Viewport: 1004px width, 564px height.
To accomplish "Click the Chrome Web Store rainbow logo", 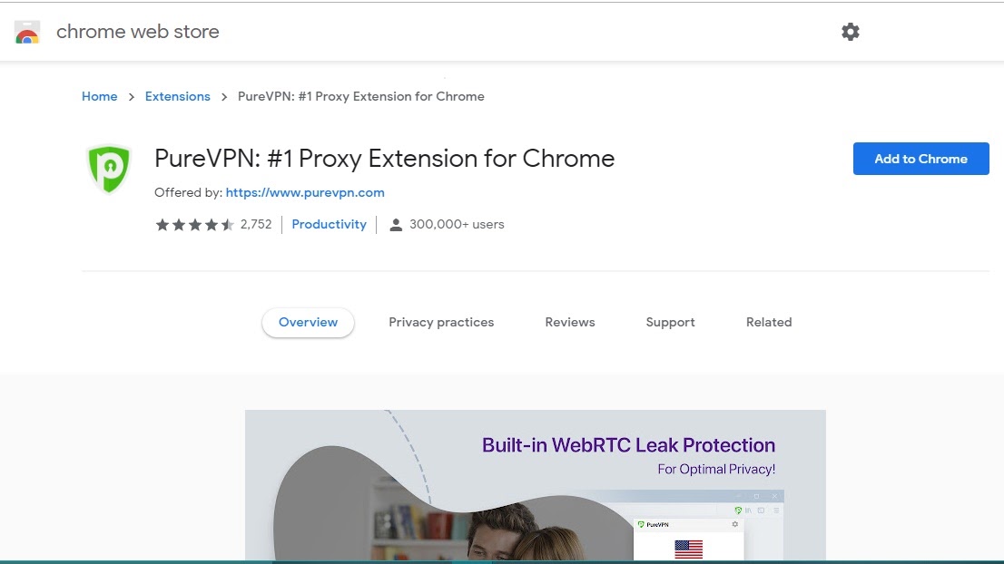I will tap(27, 32).
